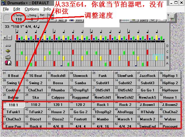
Task: Pick the Marsch 1 pattern
Action: pos(125,118)
